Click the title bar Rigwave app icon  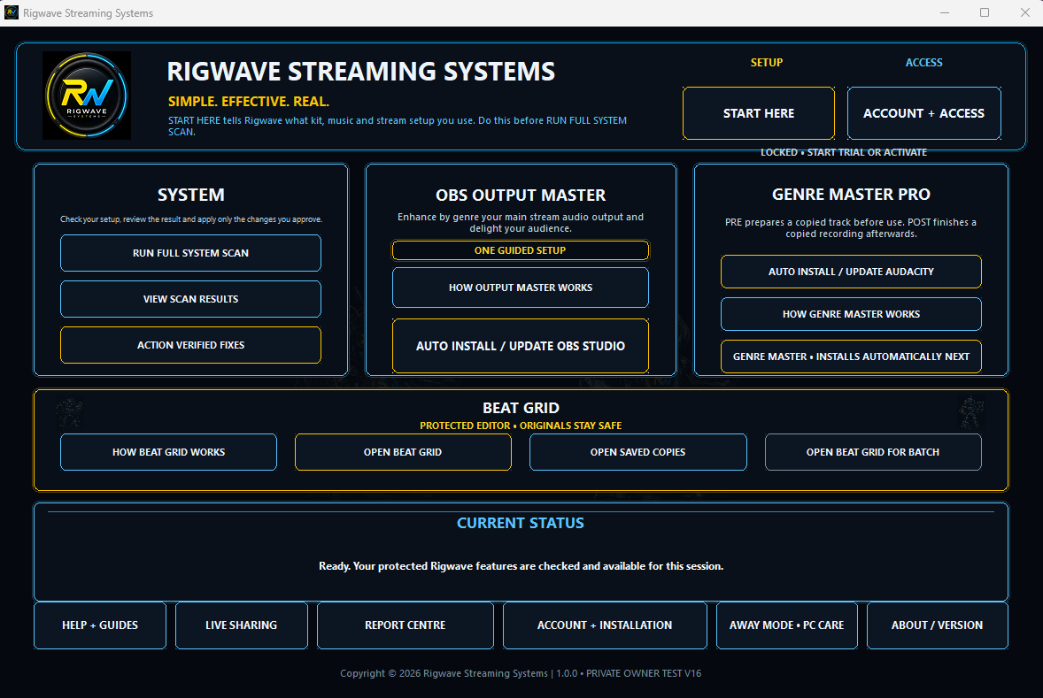(x=12, y=12)
